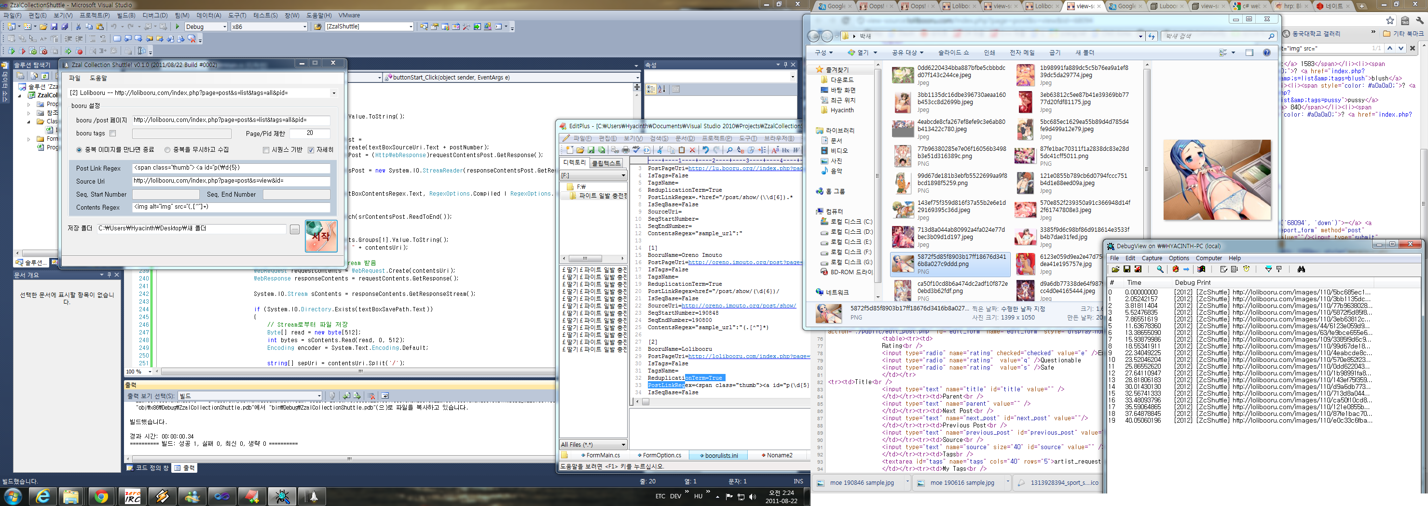Viewport: 1428px width, 506px height.
Task: Uncheck the 자세히 checkbox
Action: pyautogui.click(x=311, y=150)
